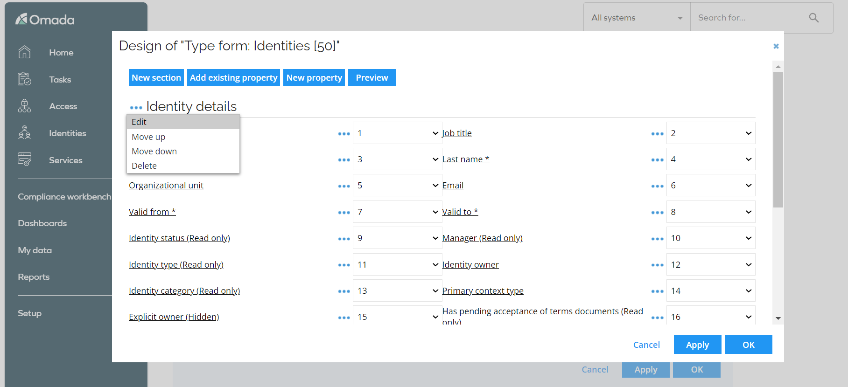Select Move up from context menu
Viewport: 848px width, 387px height.
click(148, 137)
